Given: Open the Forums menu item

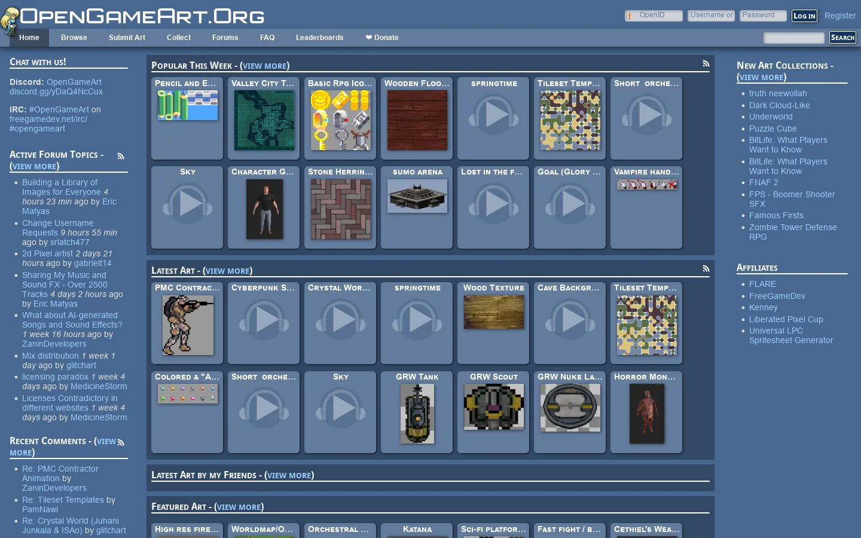Looking at the screenshot, I should tap(225, 38).
